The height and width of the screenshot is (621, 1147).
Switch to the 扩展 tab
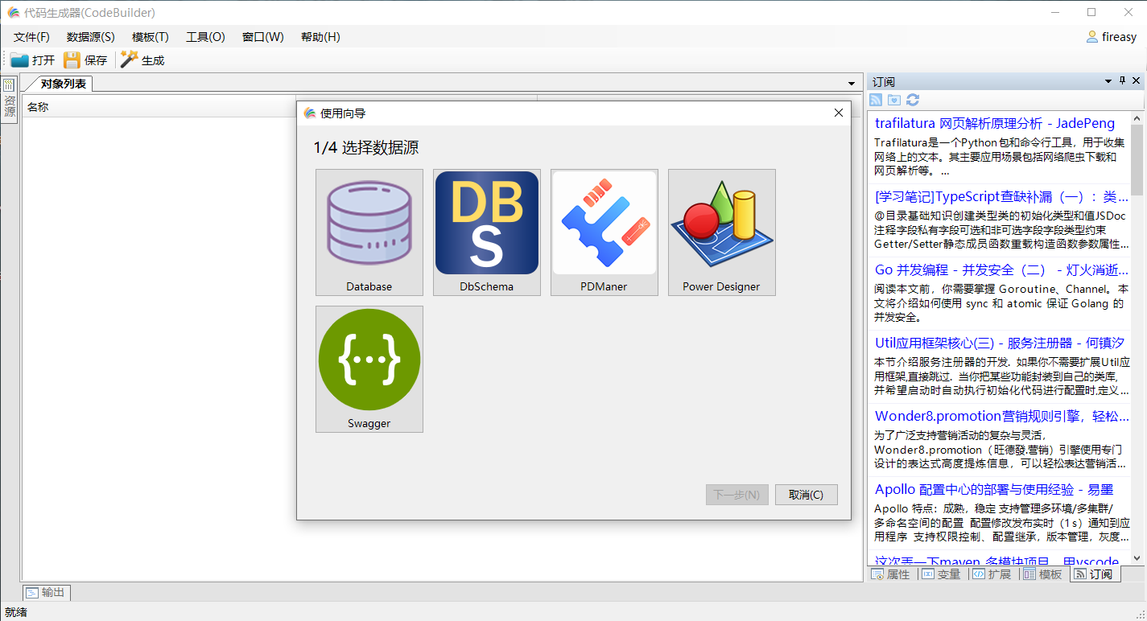tap(992, 574)
